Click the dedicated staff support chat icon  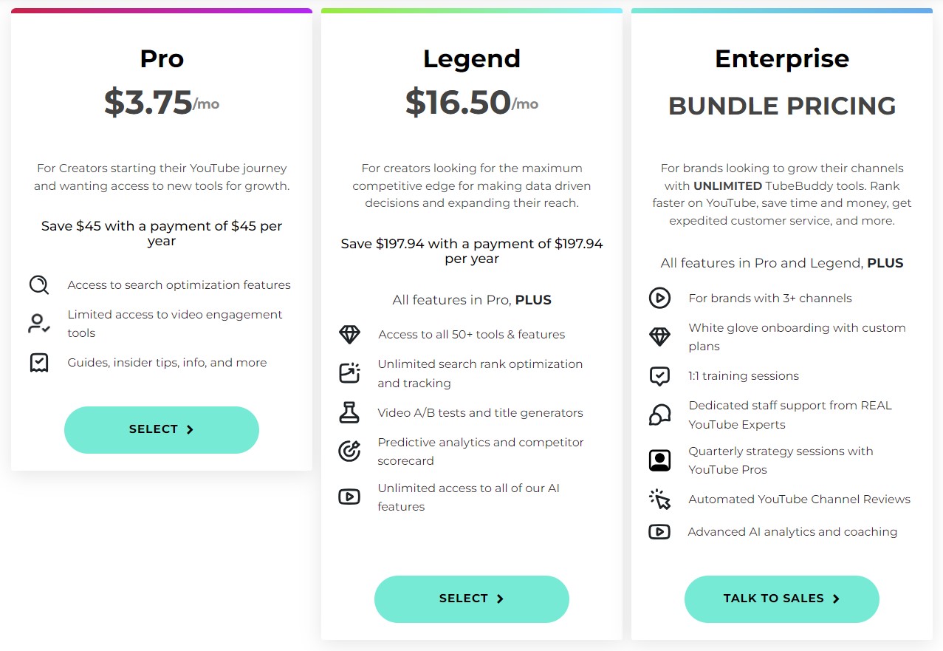[659, 414]
